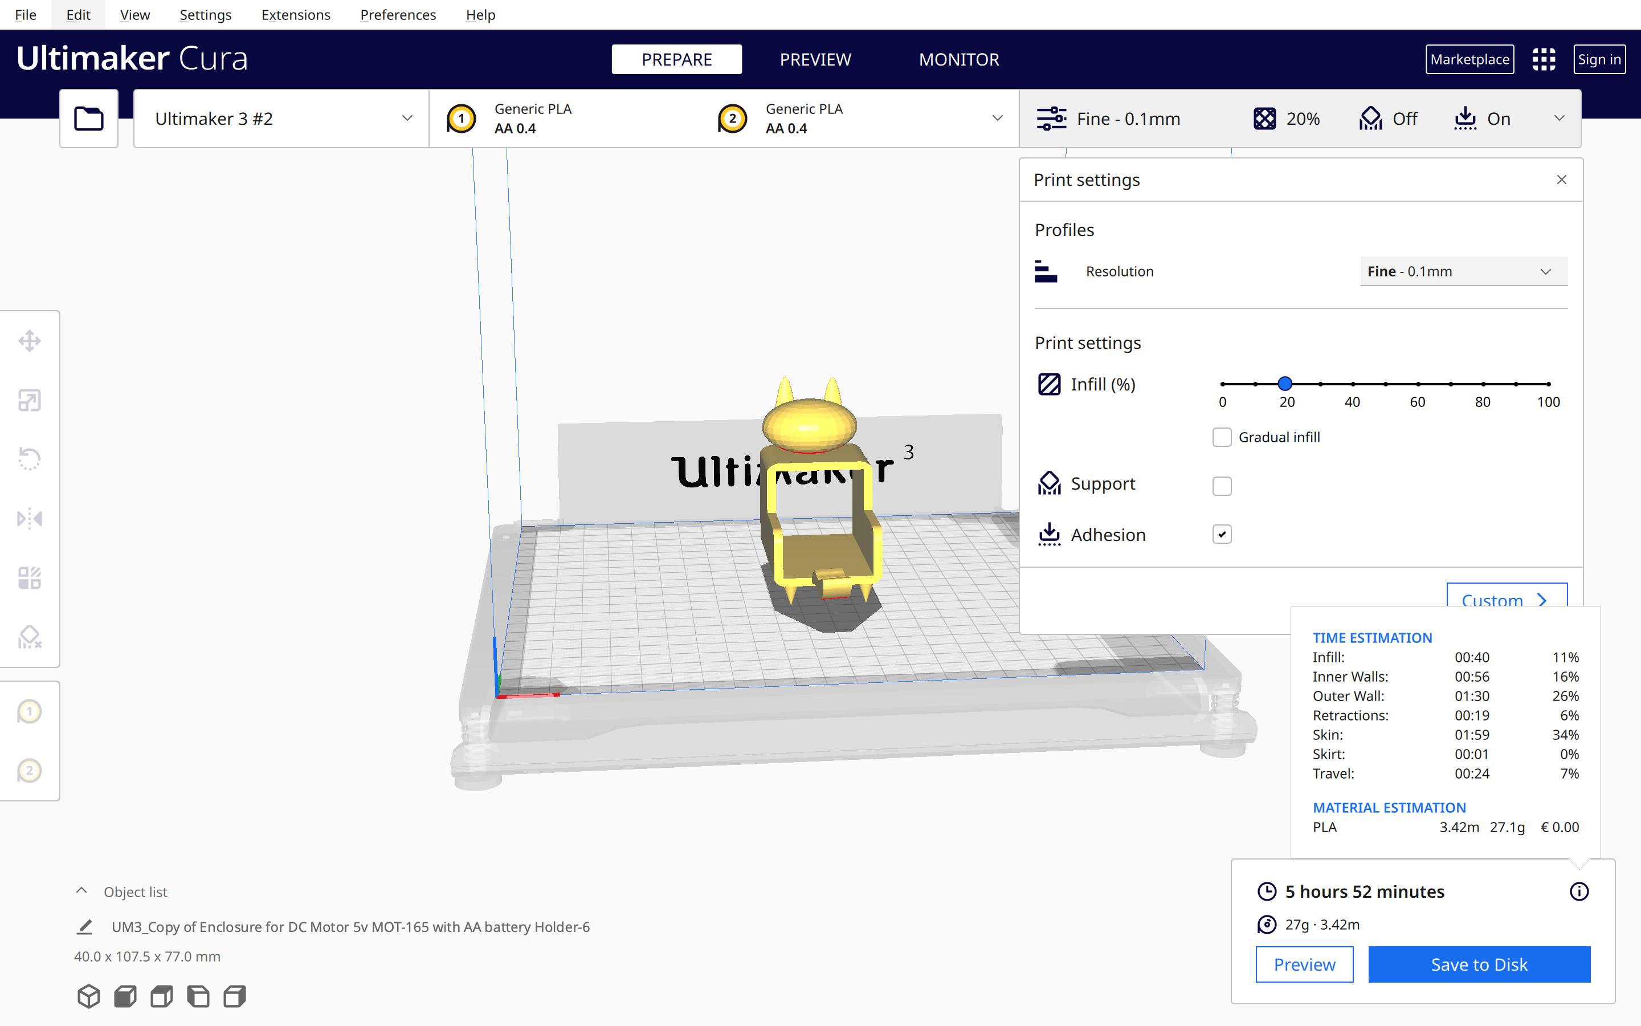Open the application switcher grid icon

click(1544, 59)
